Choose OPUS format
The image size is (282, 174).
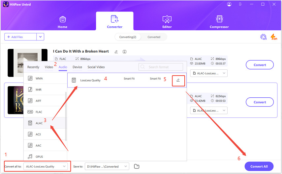click(x=45, y=157)
